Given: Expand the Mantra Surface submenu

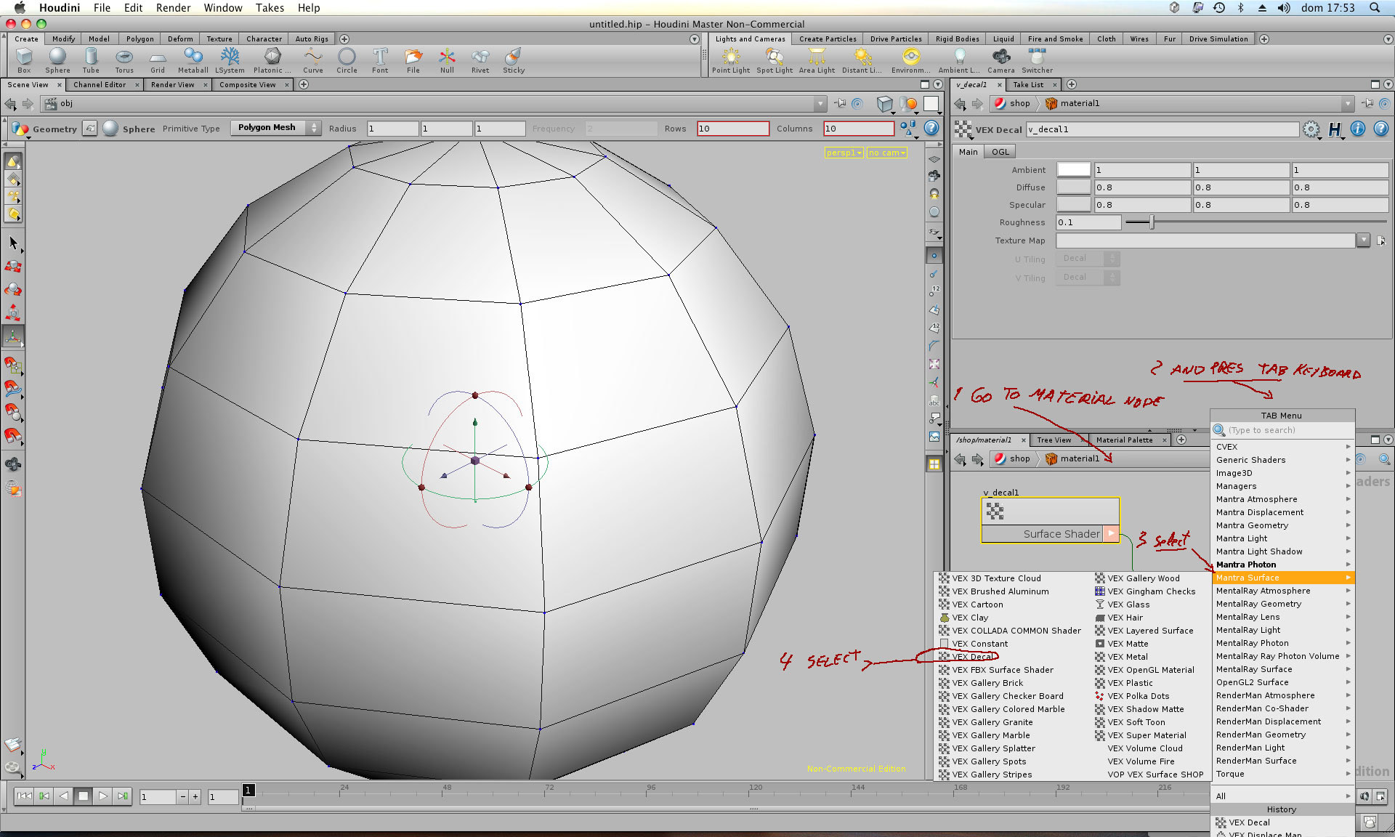Looking at the screenshot, I should tap(1283, 578).
